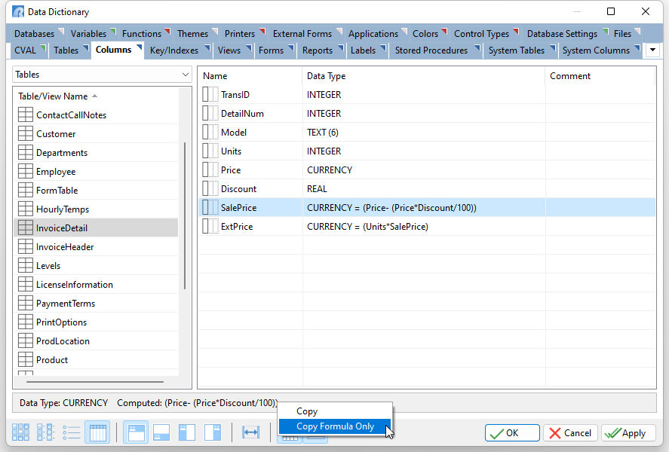Screen dimensions: 669x452
Task: Open the Tables type combo box
Action: [x=102, y=75]
